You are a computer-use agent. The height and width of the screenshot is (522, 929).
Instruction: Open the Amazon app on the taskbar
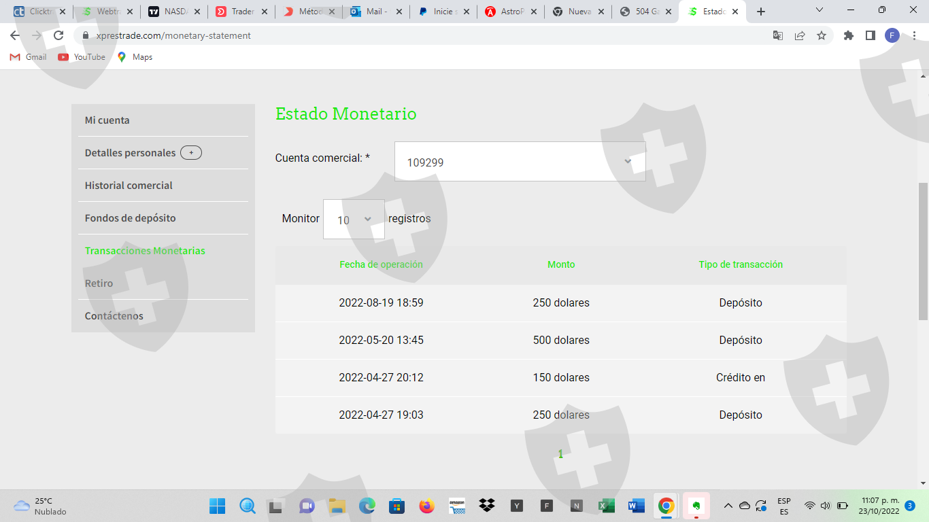click(x=457, y=506)
